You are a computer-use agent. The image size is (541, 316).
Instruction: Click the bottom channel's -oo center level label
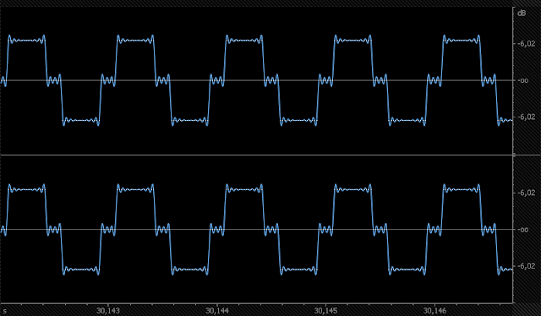[x=523, y=230]
